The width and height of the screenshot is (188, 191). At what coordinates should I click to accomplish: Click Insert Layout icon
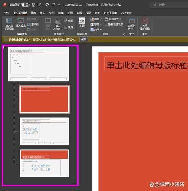(20, 21)
